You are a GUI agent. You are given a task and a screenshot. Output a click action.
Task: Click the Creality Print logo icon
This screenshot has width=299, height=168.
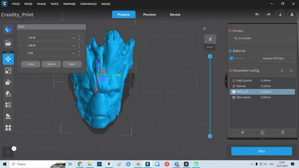tap(5, 4)
